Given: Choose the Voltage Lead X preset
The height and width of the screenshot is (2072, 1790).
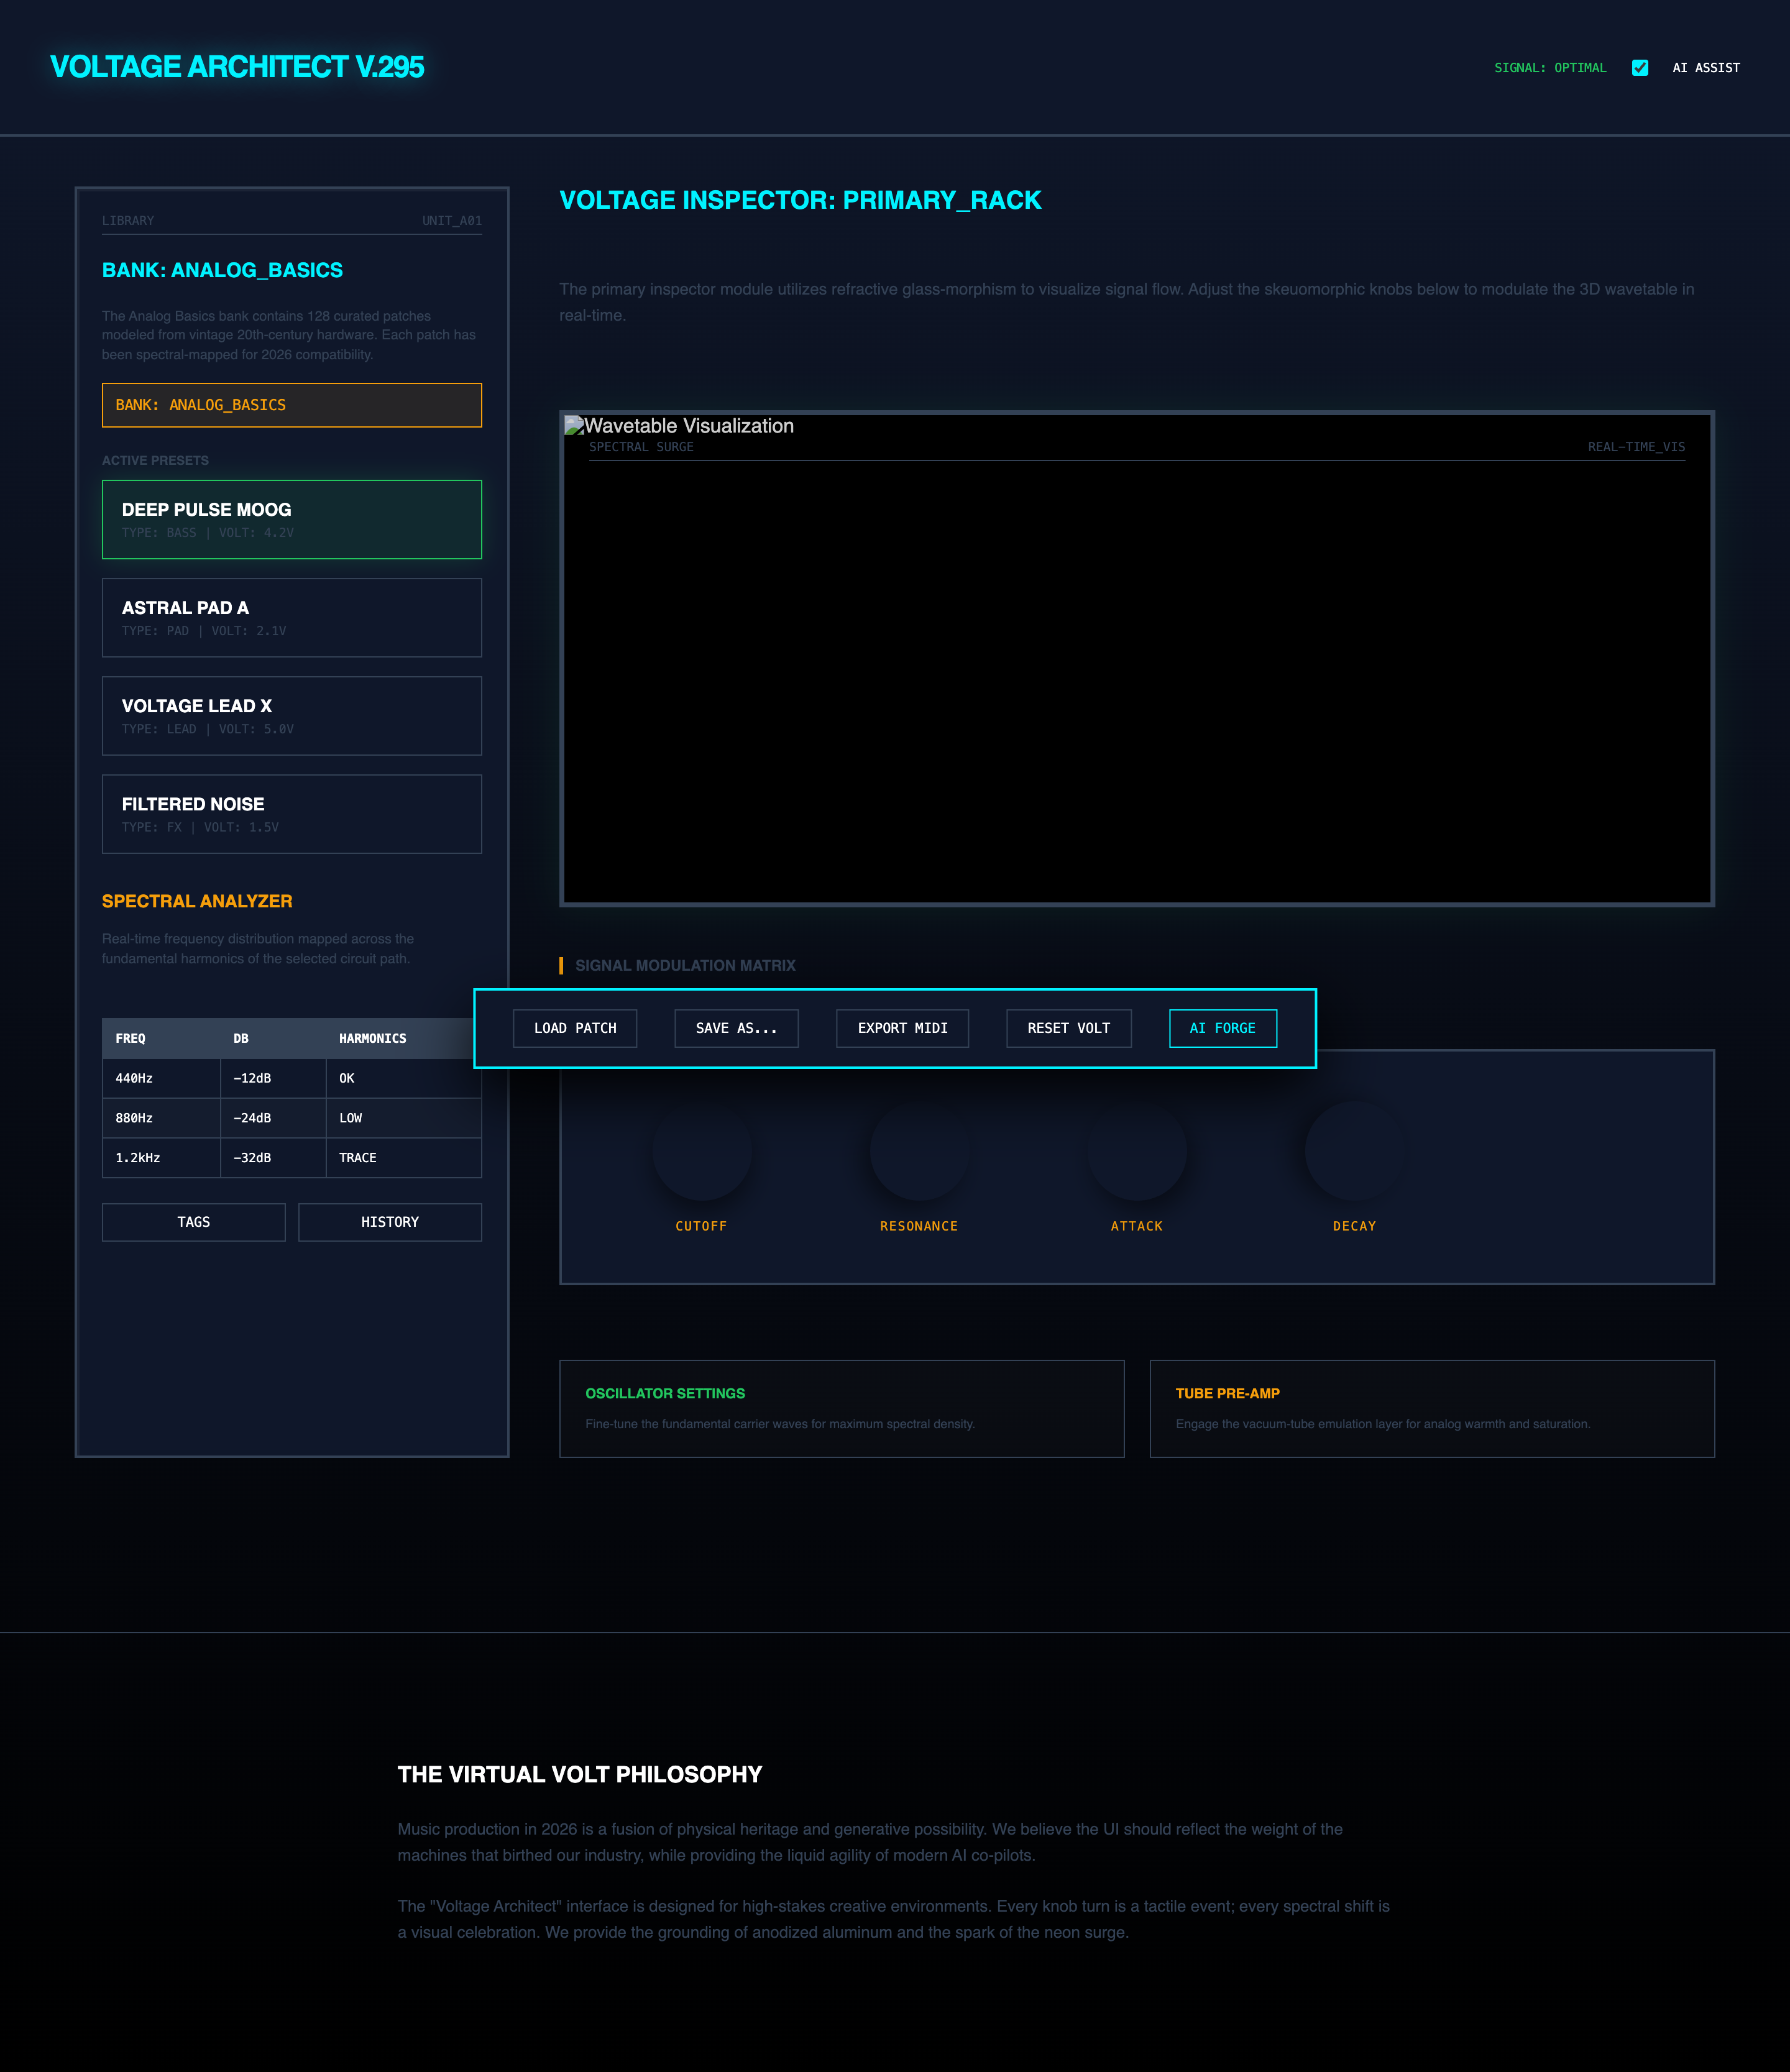Looking at the screenshot, I should [x=291, y=715].
